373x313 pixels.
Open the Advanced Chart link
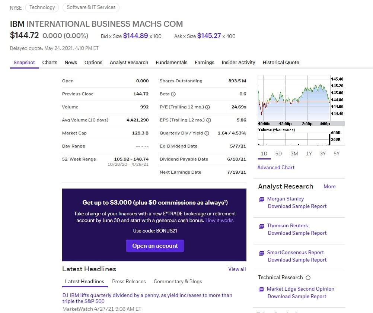(276, 167)
